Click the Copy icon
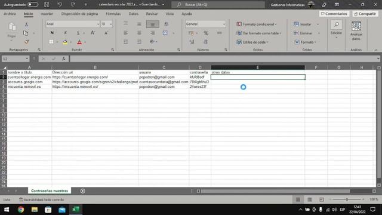 pyautogui.click(x=26, y=33)
